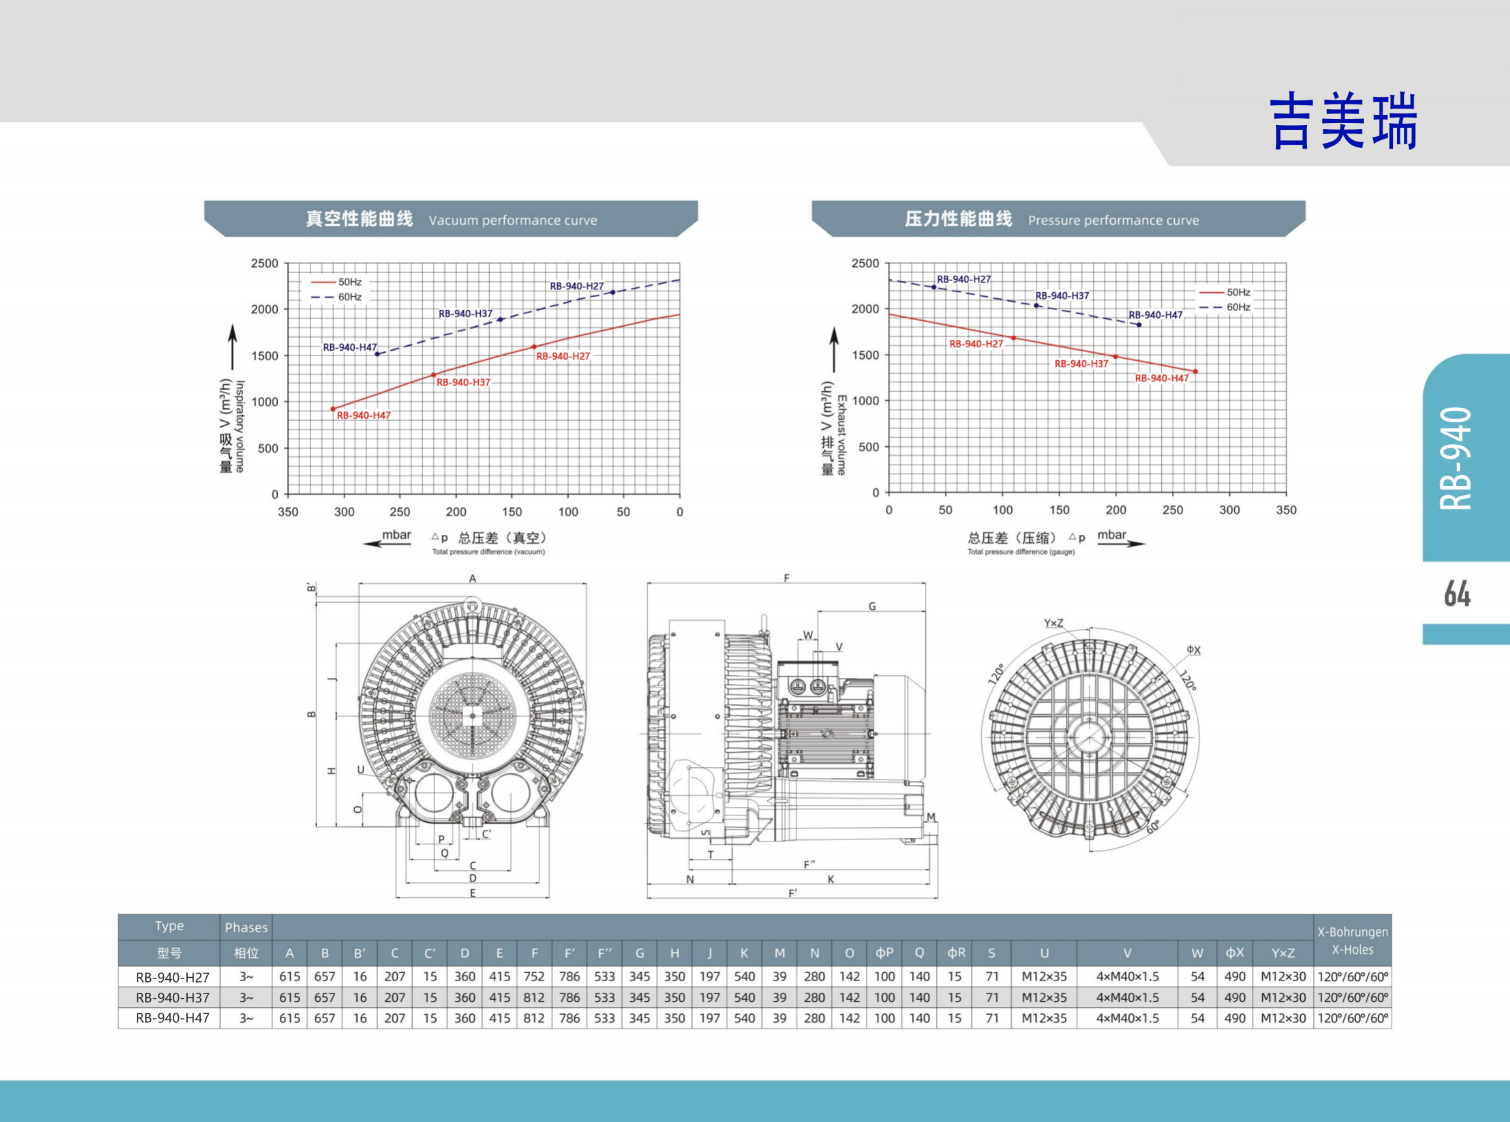Click the ΦX label on rear drawing
This screenshot has height=1122, width=1510.
click(x=1193, y=650)
